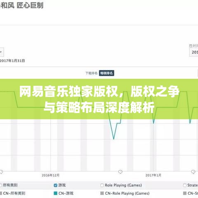Image resolution: width=198 pixels, height=198 pixels.
Task: Tick the 所有类别 checkbox
Action: coord(1,185)
